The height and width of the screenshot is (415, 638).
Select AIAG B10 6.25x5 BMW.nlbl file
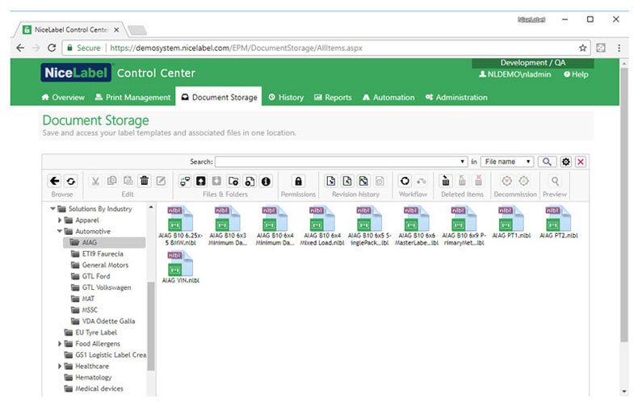tap(181, 225)
